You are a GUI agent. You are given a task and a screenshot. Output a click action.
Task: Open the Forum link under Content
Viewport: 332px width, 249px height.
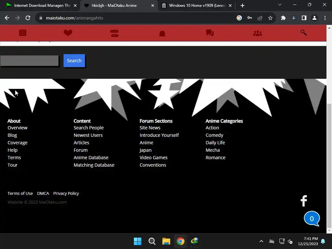coord(80,150)
